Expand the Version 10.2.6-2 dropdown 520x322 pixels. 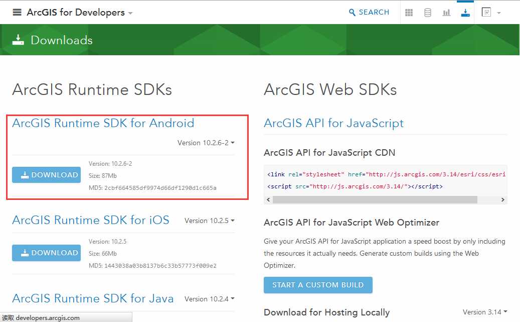[206, 143]
